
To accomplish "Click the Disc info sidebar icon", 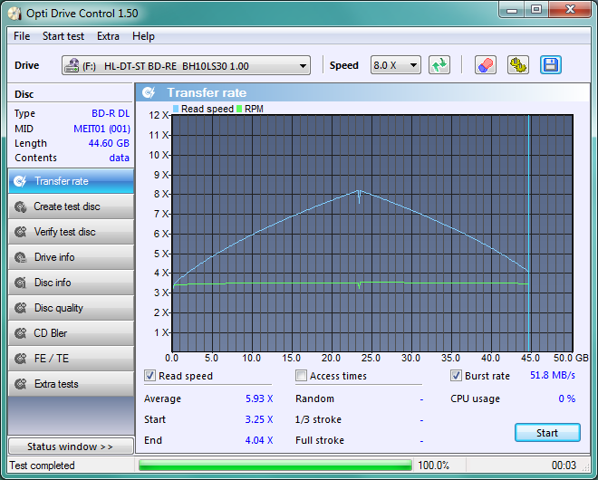I will click(x=20, y=283).
